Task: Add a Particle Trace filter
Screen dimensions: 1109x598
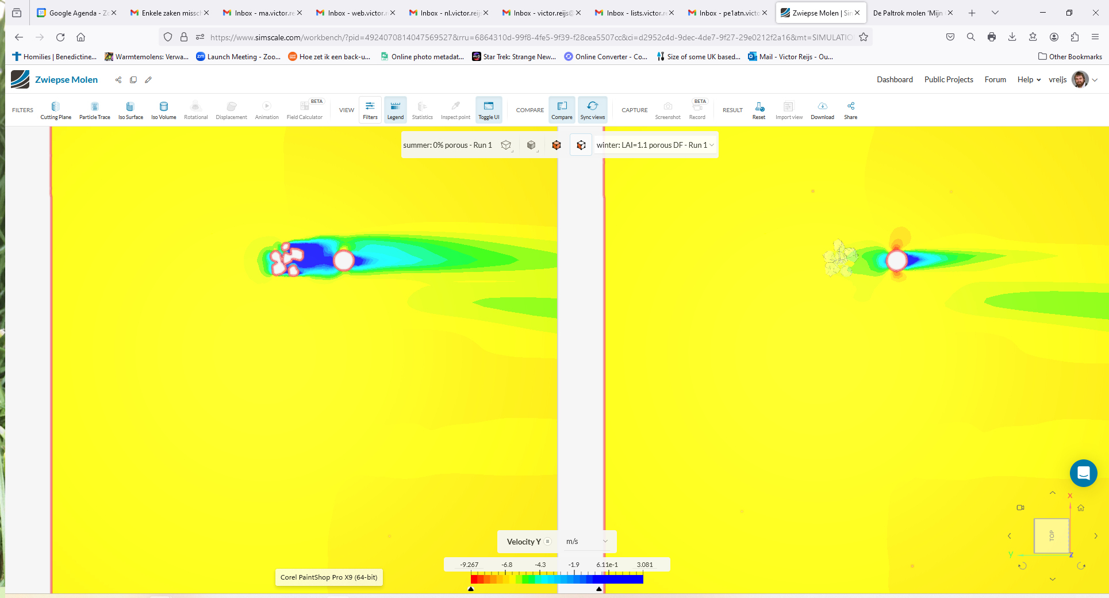Action: pyautogui.click(x=95, y=109)
